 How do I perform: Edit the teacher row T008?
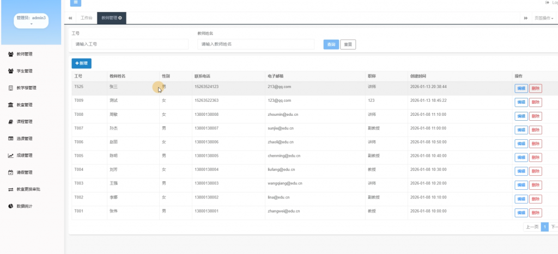click(521, 116)
